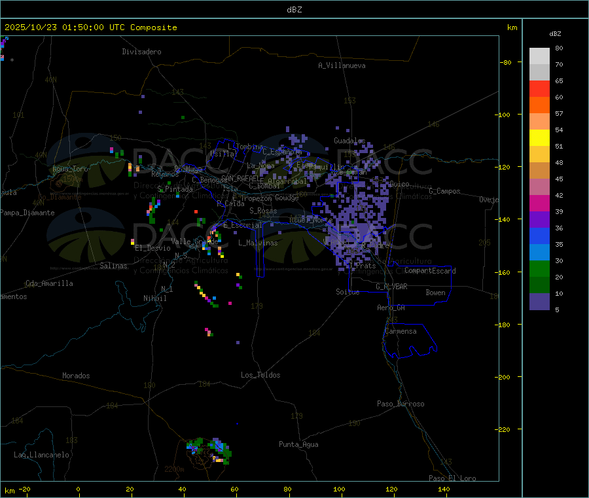Click the Divisadero map label
589x498 pixels.
[x=141, y=52]
